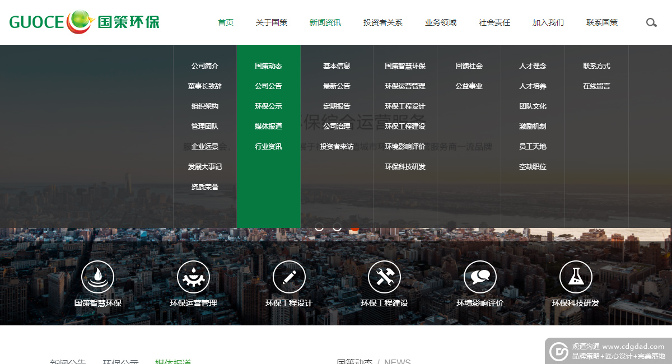Expand the 业务领域 navigation menu
Viewport: 672px width, 364px height.
click(441, 23)
